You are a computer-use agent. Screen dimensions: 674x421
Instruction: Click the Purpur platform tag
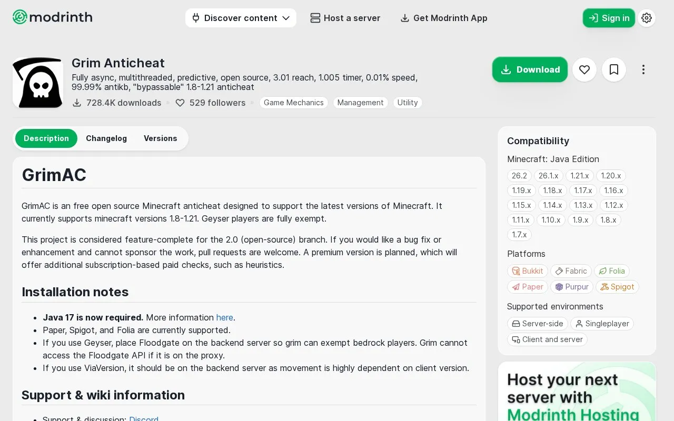[572, 287]
